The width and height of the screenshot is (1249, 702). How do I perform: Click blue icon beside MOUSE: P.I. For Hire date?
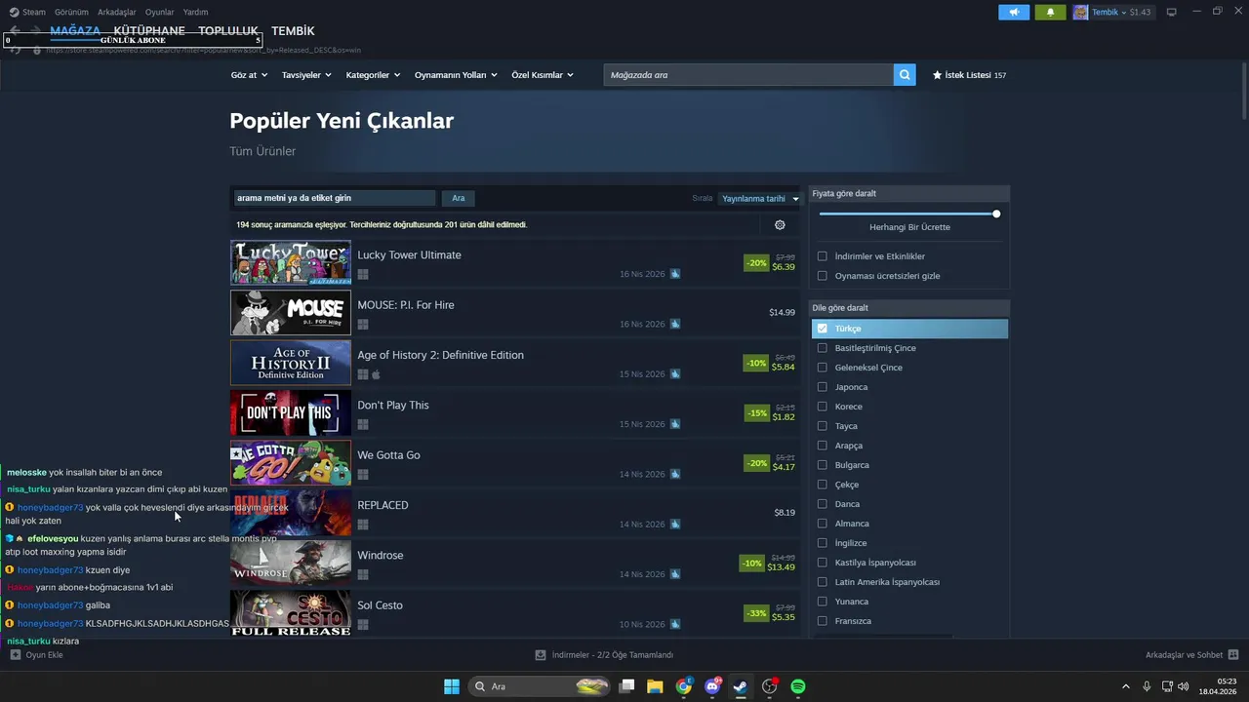pos(674,324)
